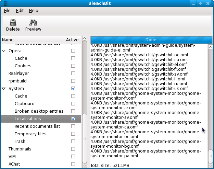
Task: Enable the Trash checkbox
Action: (x=73, y=141)
